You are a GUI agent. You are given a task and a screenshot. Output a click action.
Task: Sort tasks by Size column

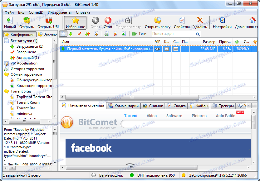coord(204,42)
